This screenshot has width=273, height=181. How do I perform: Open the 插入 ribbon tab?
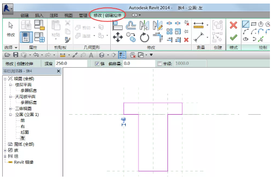39,15
